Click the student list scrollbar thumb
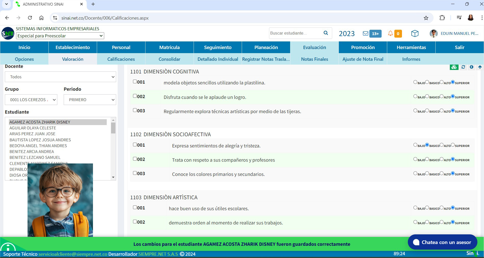Image resolution: width=484 pixels, height=258 pixels. coord(113,128)
